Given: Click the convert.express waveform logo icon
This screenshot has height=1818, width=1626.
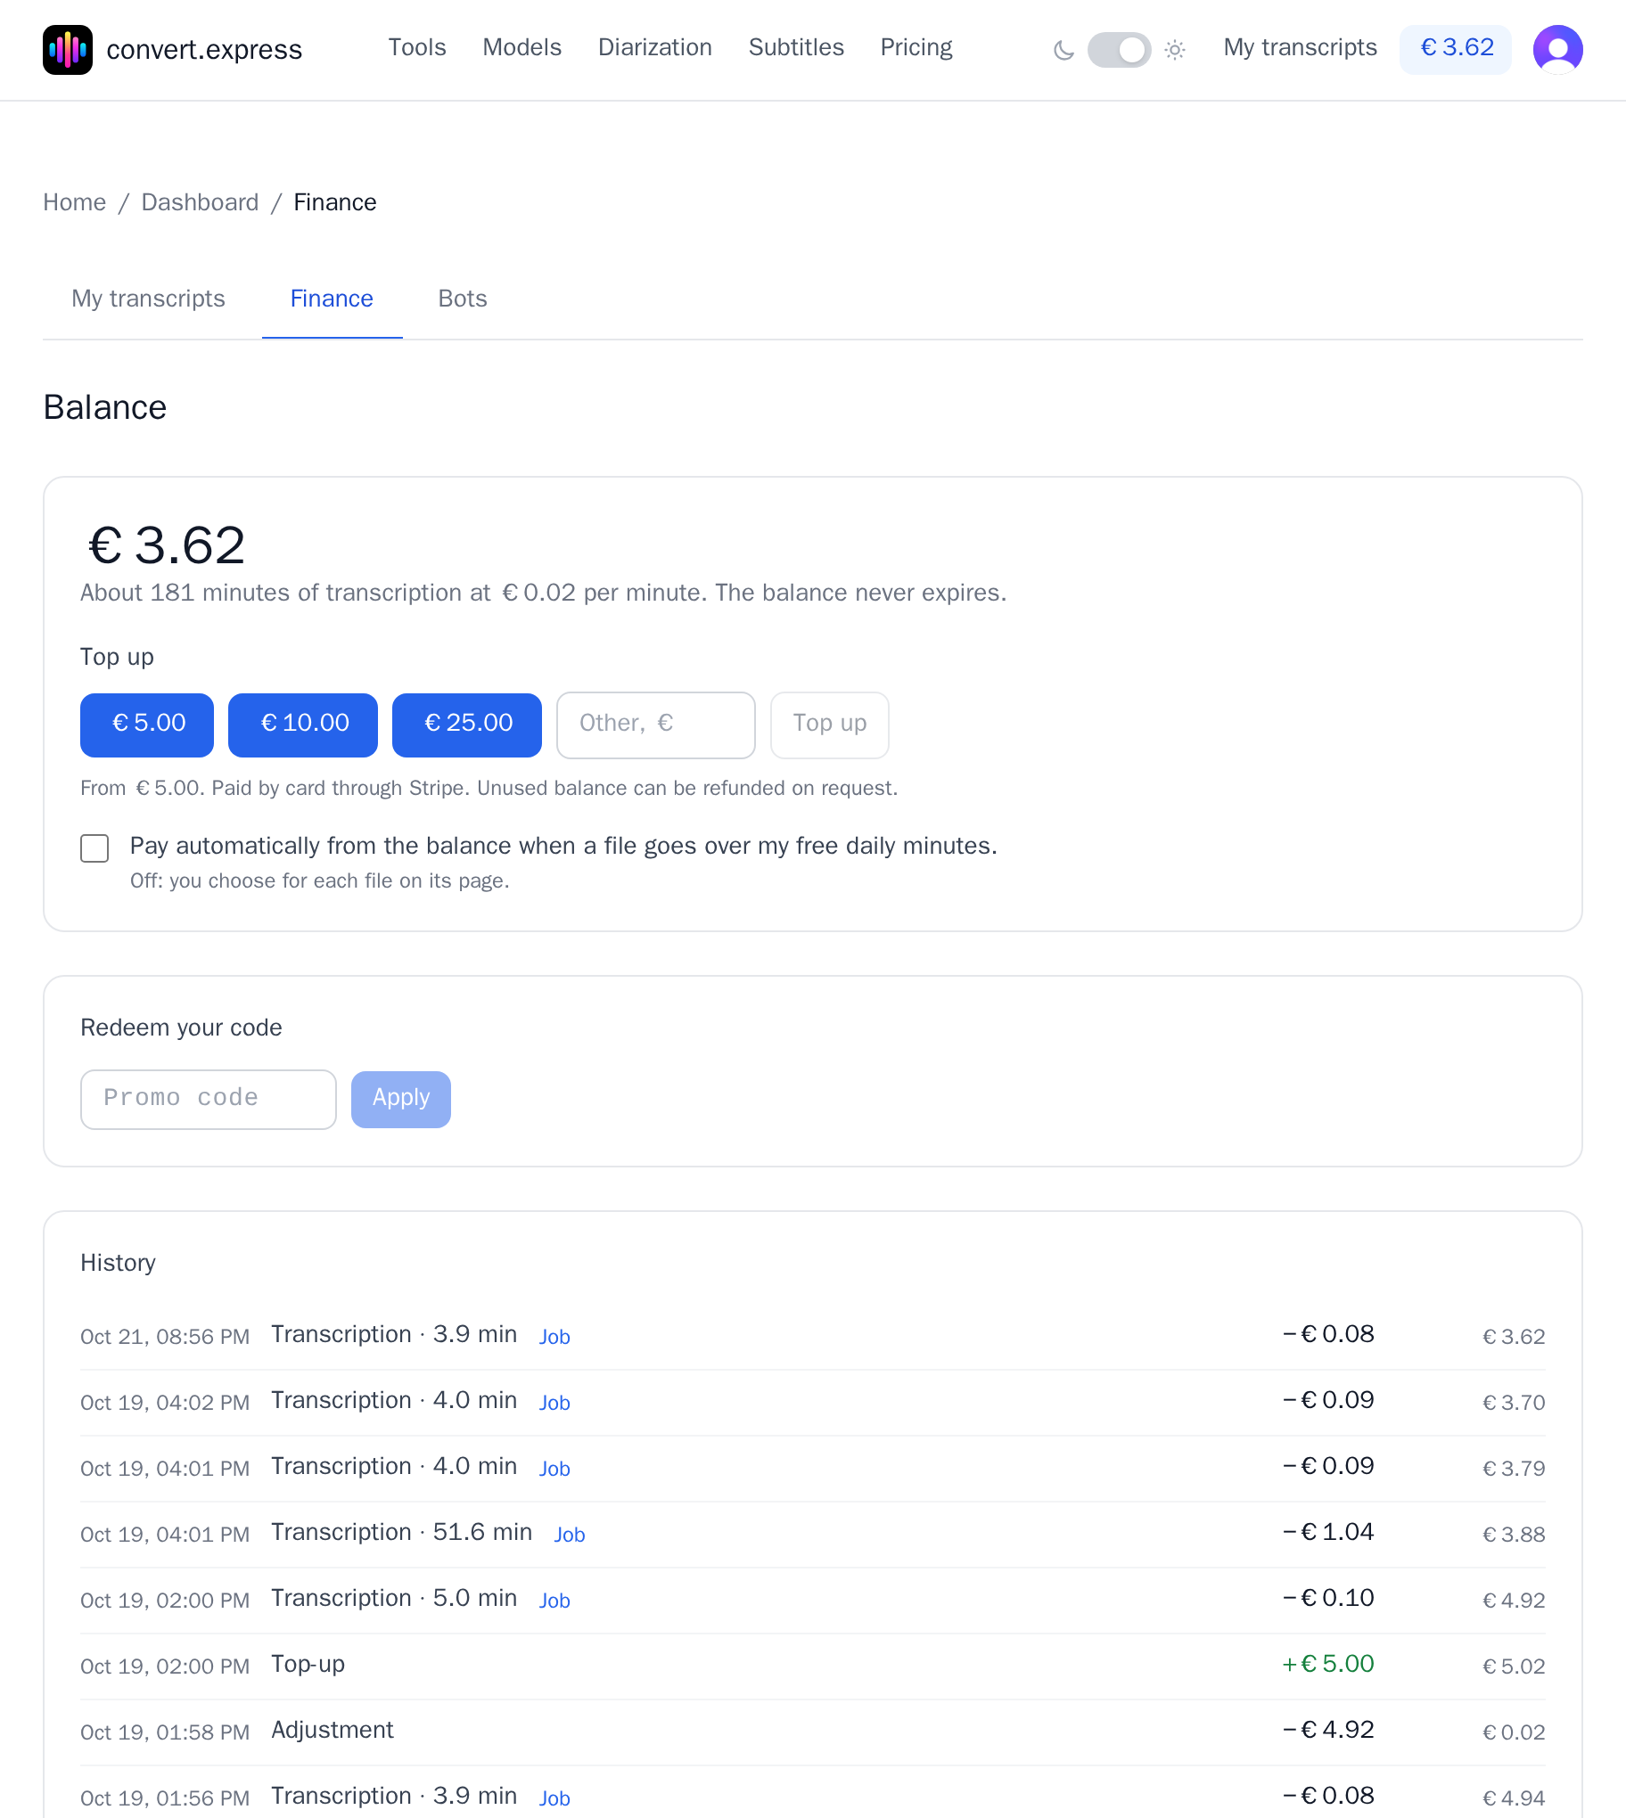Looking at the screenshot, I should point(67,49).
